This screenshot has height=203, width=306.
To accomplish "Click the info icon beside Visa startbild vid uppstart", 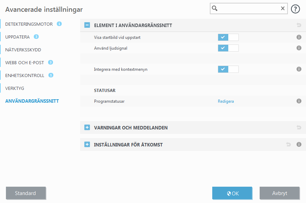I will pos(299,37).
